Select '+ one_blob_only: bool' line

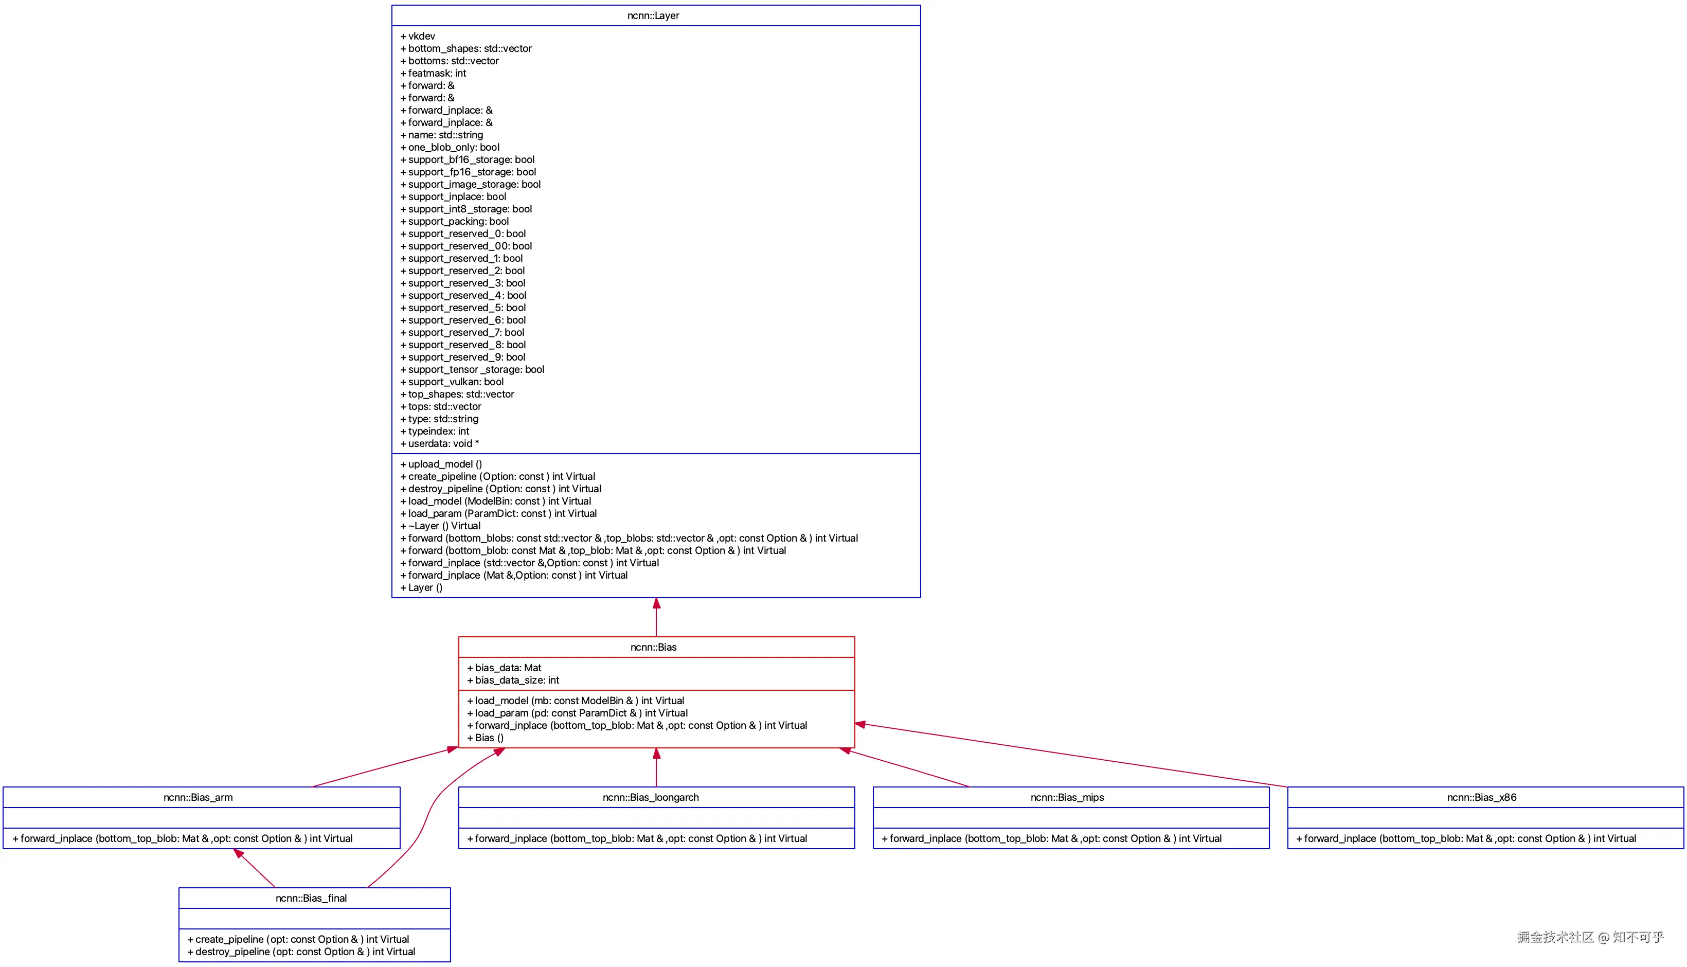click(x=450, y=148)
